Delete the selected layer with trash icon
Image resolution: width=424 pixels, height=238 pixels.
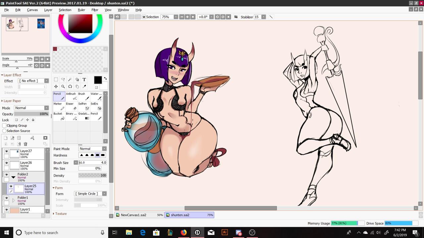point(26,144)
